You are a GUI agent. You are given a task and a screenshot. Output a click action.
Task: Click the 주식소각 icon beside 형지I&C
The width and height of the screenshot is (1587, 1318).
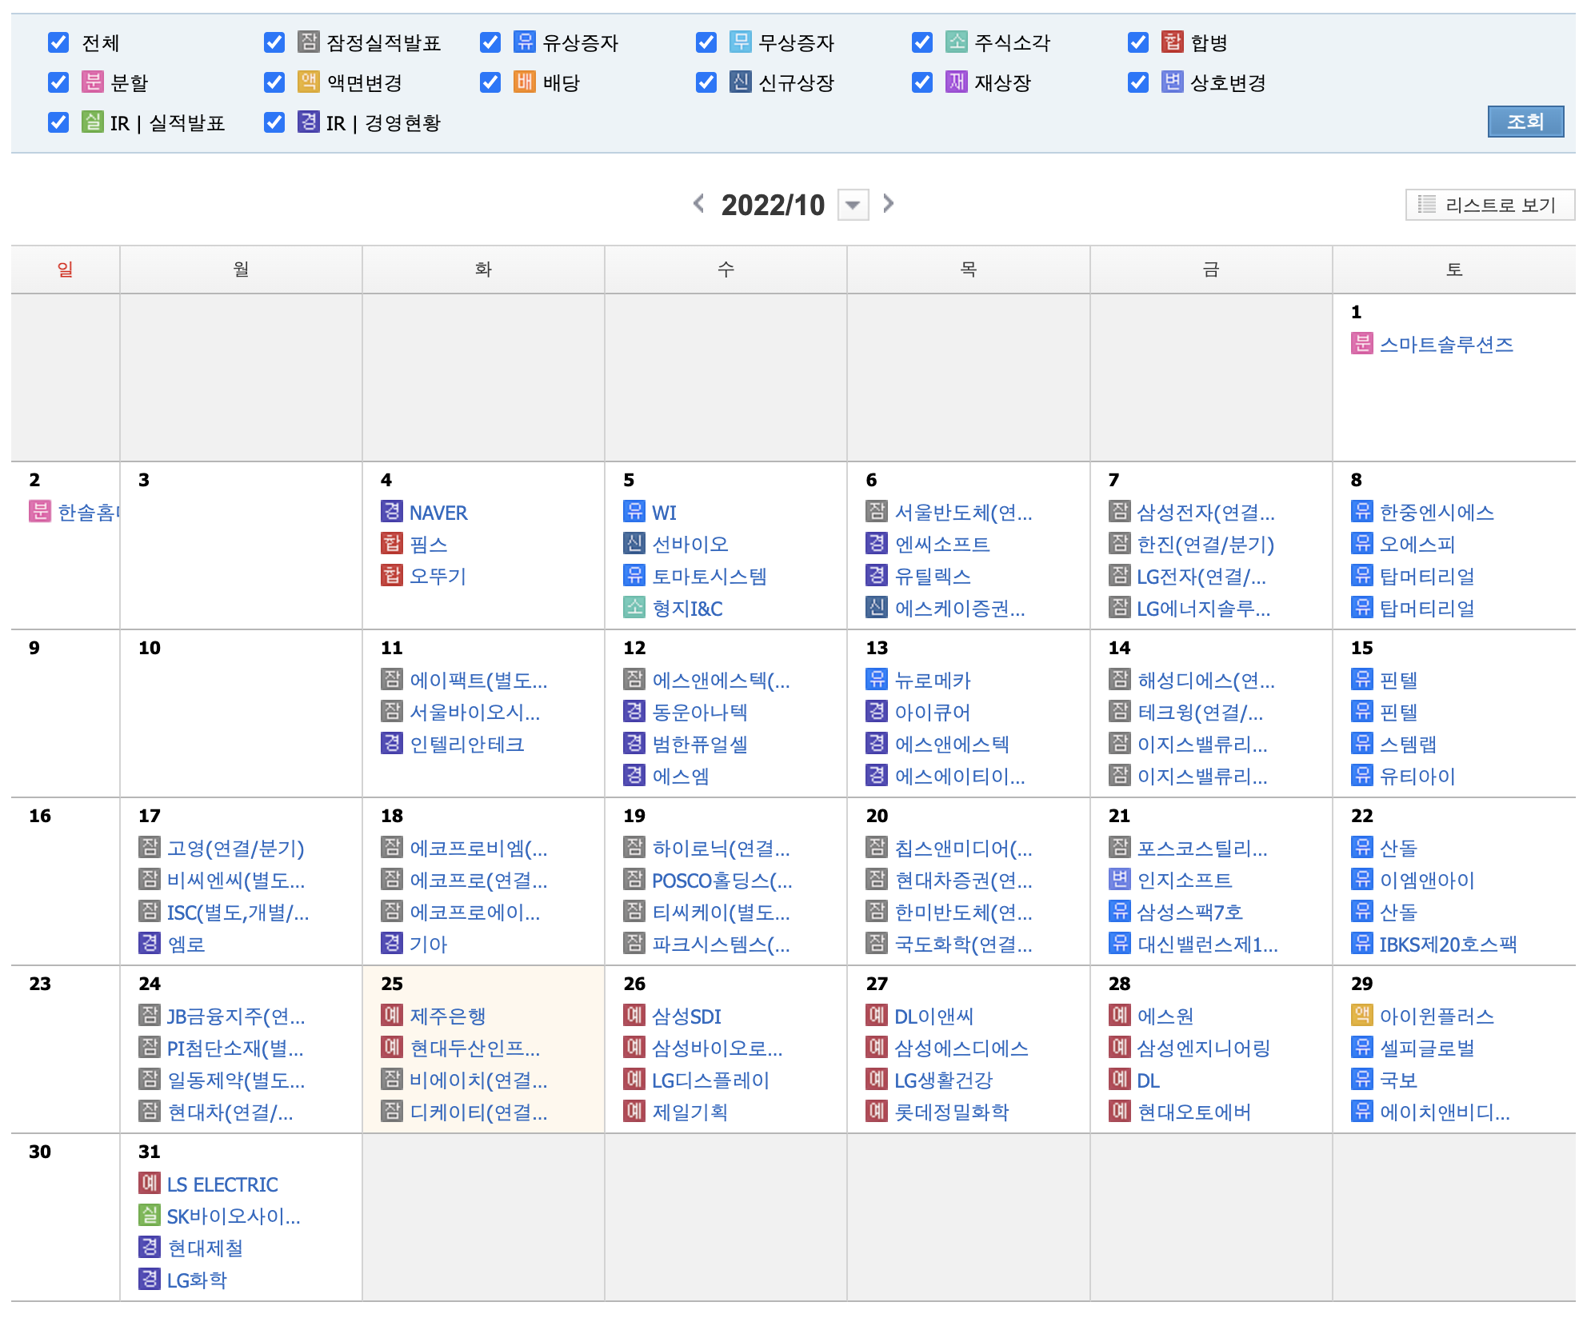tap(634, 608)
